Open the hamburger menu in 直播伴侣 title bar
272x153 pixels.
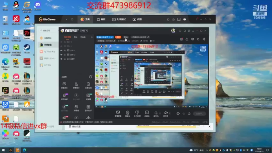click(193, 31)
